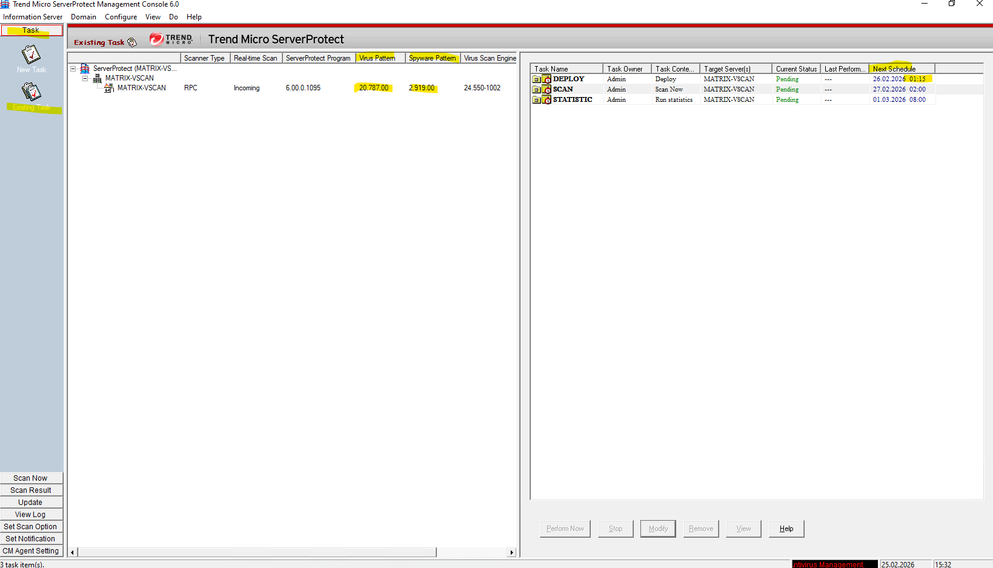
Task: Open the Existing Task icon in the sidebar
Action: pyautogui.click(x=31, y=92)
